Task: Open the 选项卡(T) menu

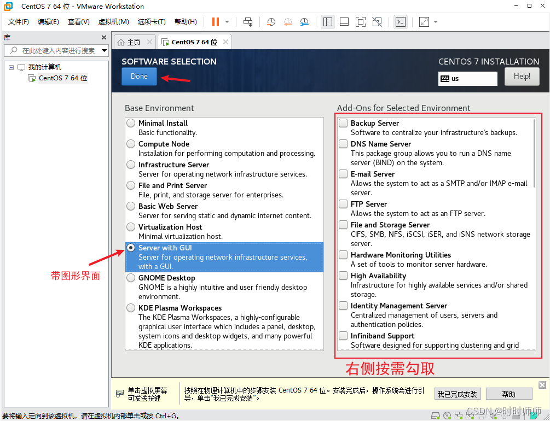Action: point(152,22)
